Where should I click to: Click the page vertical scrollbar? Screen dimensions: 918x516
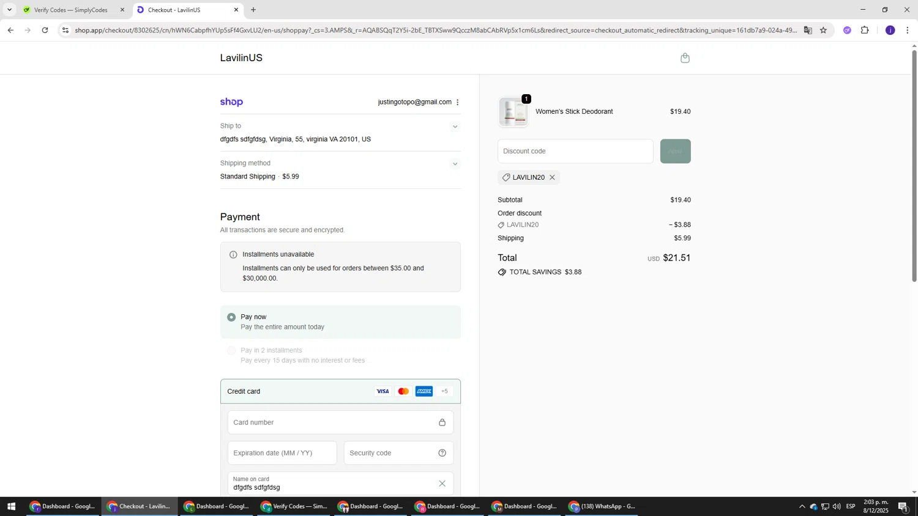914,166
